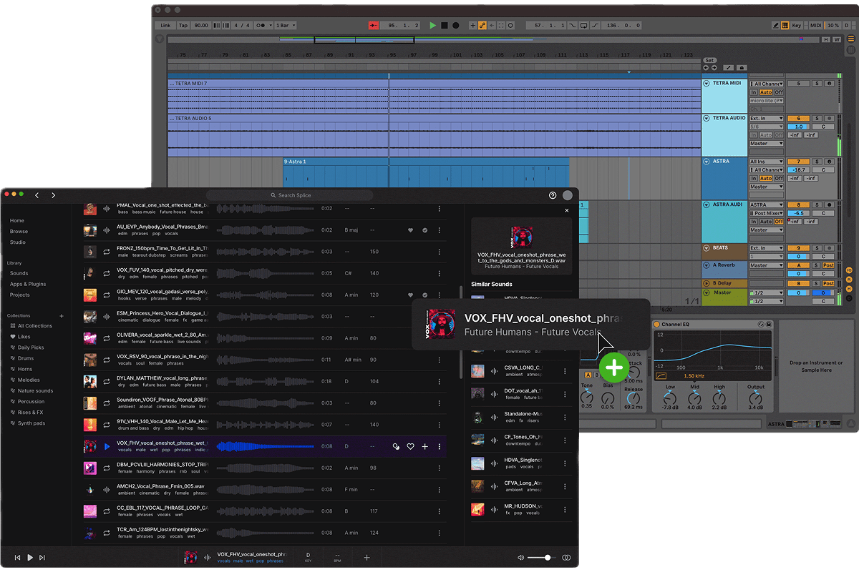Open ASTRA All Ins input dropdown
This screenshot has width=859, height=572.
click(x=767, y=162)
